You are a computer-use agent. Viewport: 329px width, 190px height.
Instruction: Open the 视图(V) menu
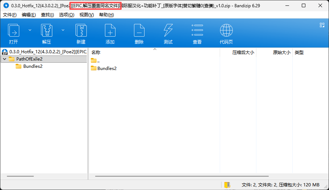coord(87,15)
